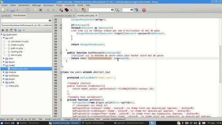The height and width of the screenshot is (125, 222).
Task: Click the tree browser path field
Action: [26, 25]
